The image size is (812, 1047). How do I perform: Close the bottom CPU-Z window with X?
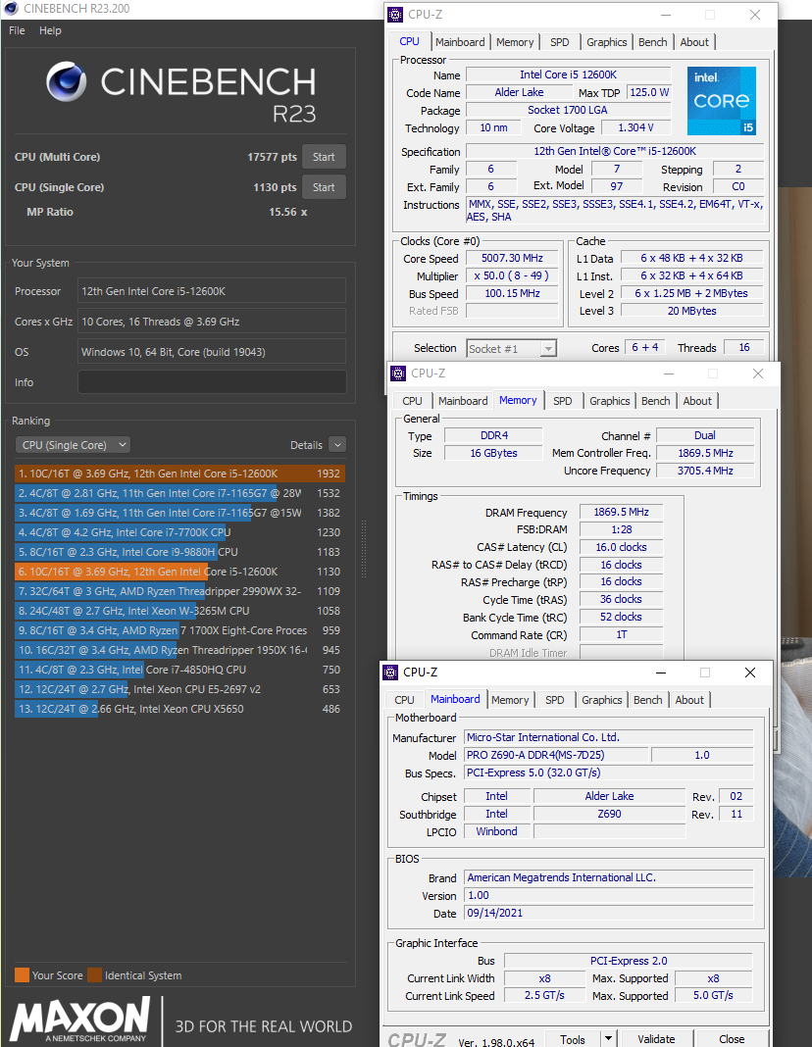click(750, 673)
